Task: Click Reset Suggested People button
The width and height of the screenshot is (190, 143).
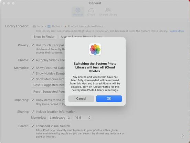Action: point(48,92)
